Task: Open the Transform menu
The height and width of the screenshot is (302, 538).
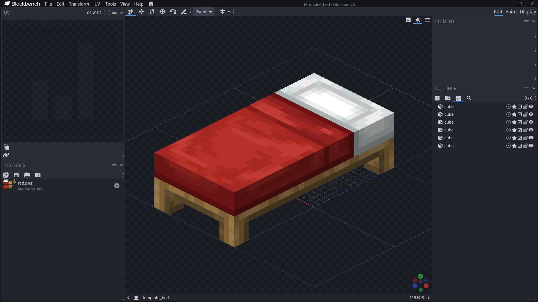Action: click(79, 4)
